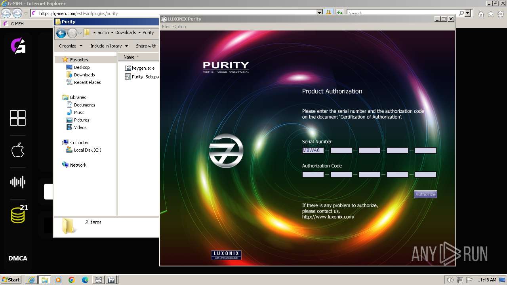Viewport: 507px width, 285px height.
Task: Select the Purity_Setup file
Action: point(142,77)
